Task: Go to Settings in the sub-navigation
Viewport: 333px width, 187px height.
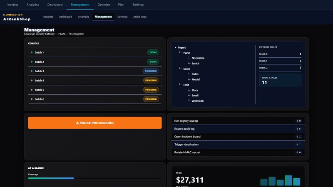Action: [x=122, y=17]
